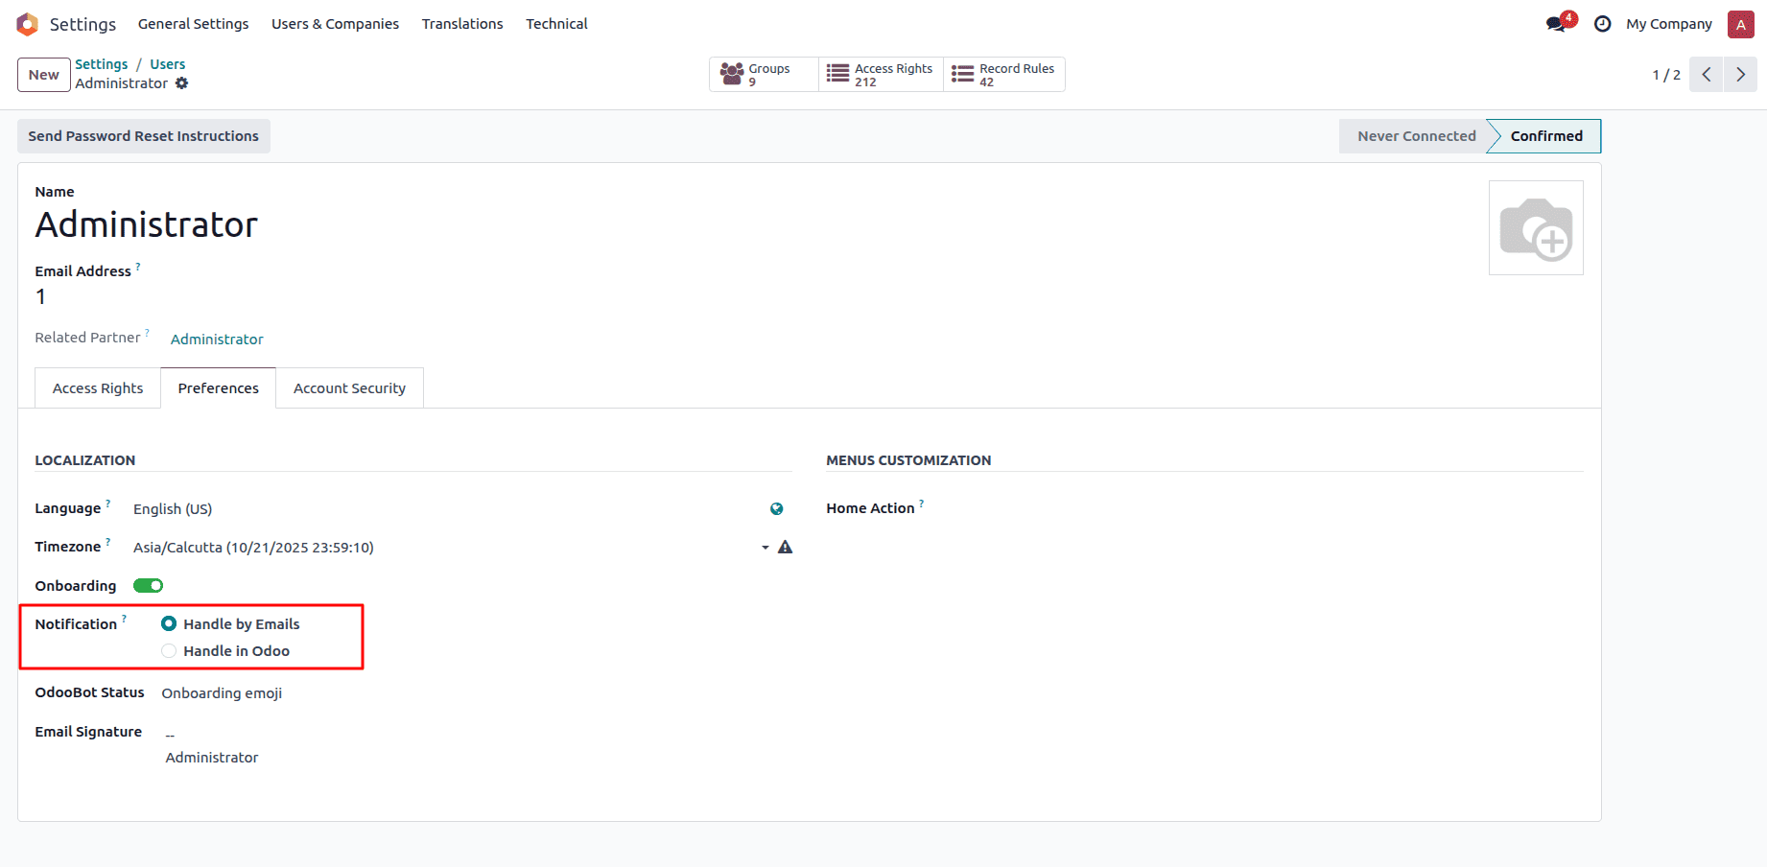Image resolution: width=1767 pixels, height=867 pixels.
Task: Open the activities clock icon
Action: (x=1602, y=23)
